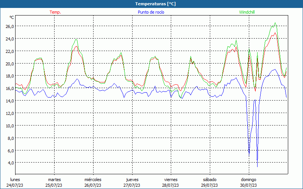Image resolution: width=303 pixels, height=189 pixels.
Task: Click the '14,0' y-axis value
Action: pos(10,101)
